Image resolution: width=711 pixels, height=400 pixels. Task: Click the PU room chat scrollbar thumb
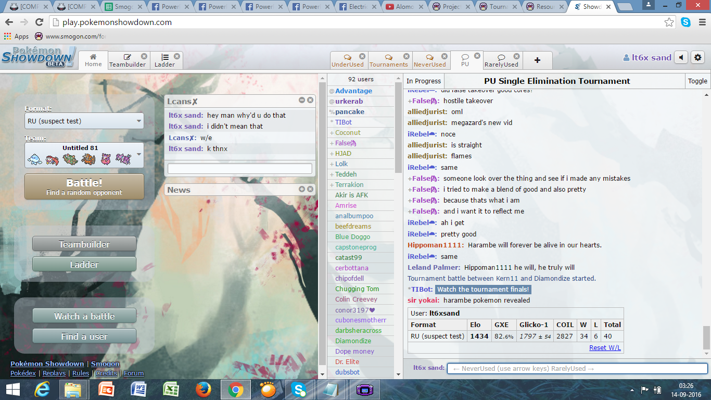point(706,337)
